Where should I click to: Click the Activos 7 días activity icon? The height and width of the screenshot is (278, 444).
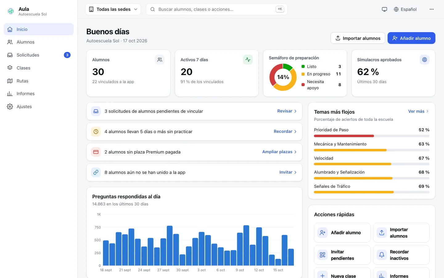pyautogui.click(x=248, y=60)
